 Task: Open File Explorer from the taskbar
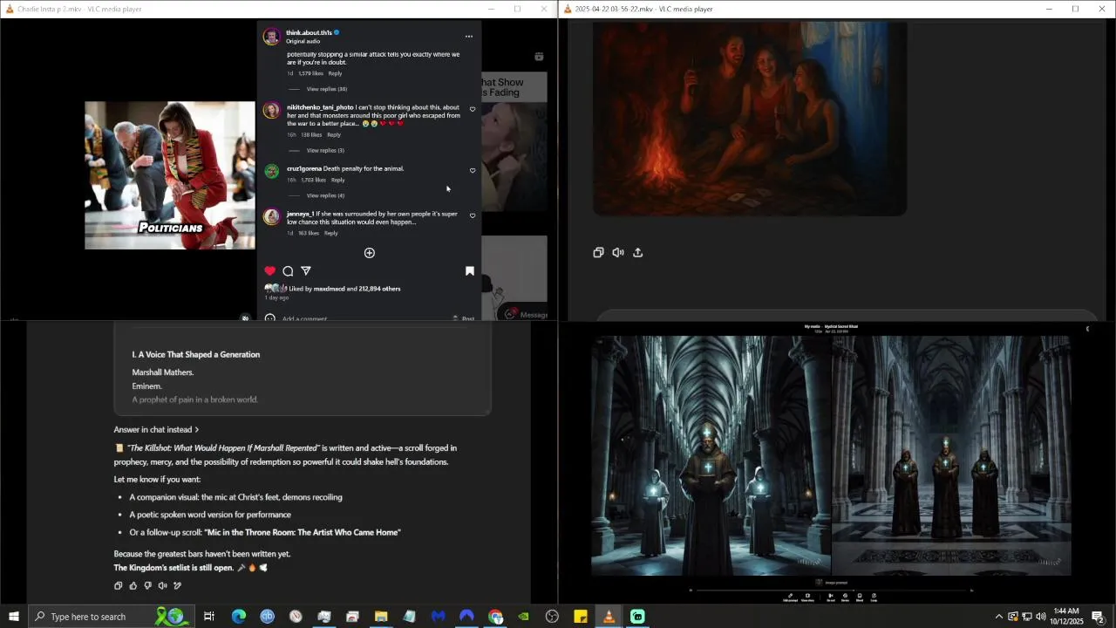381,617
